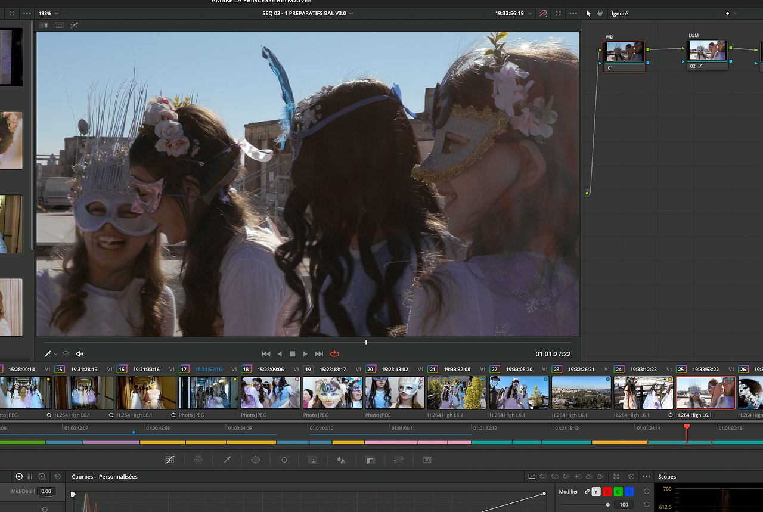Image resolution: width=763 pixels, height=512 pixels.
Task: Click clip 17 timecode 15:31:57:16
Action: (209, 370)
